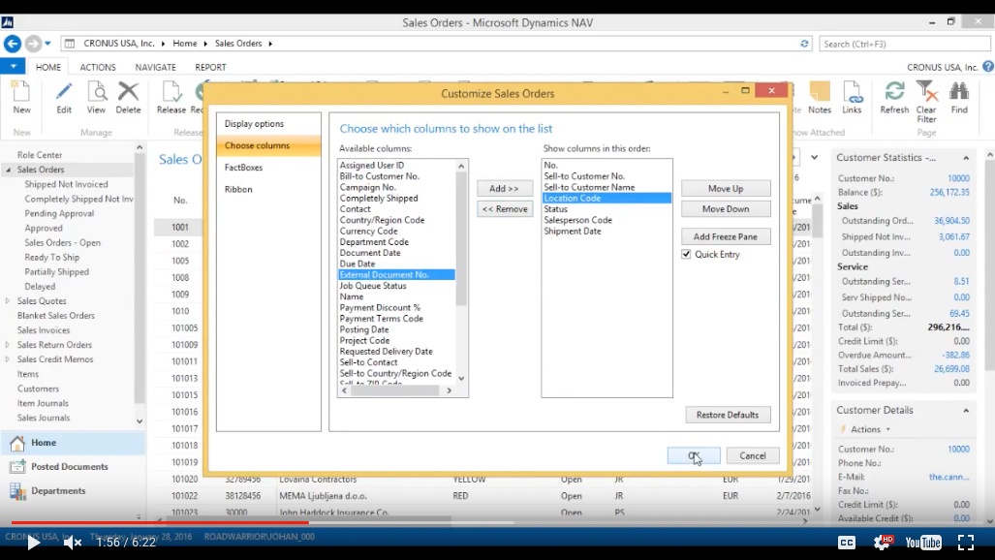Click the New sales order ribbon icon
Image resolution: width=995 pixels, height=560 pixels.
tap(21, 92)
